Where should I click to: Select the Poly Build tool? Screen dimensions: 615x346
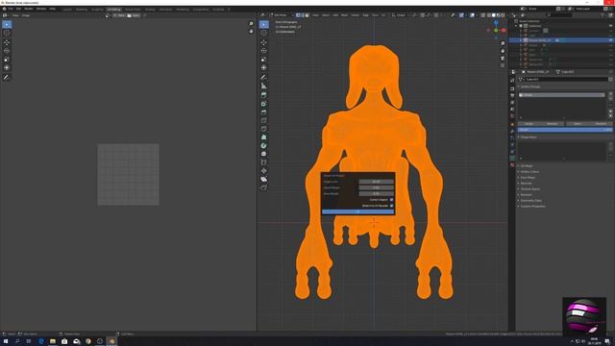pos(264,137)
